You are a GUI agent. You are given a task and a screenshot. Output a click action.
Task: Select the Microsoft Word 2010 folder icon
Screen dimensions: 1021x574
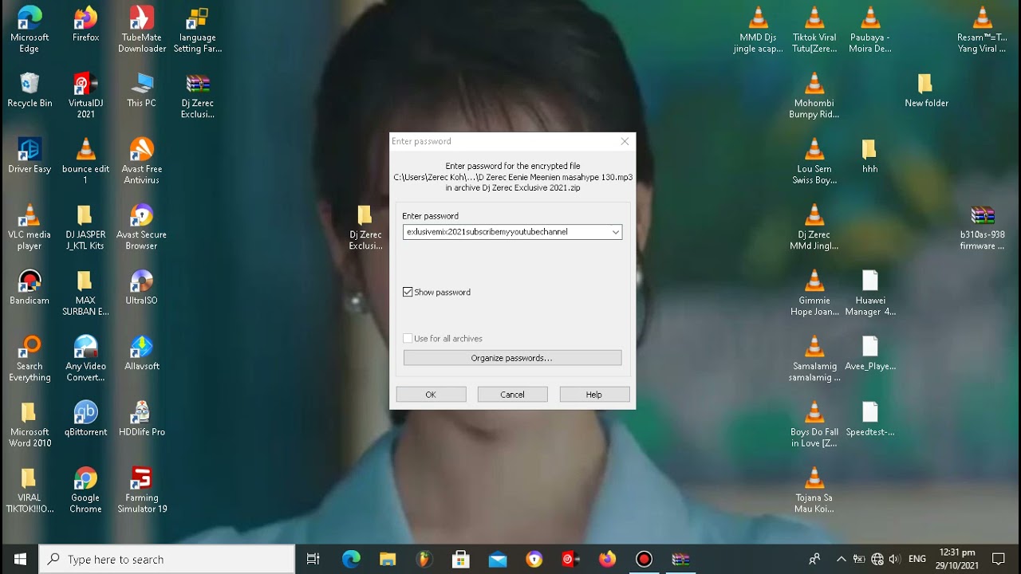point(30,425)
